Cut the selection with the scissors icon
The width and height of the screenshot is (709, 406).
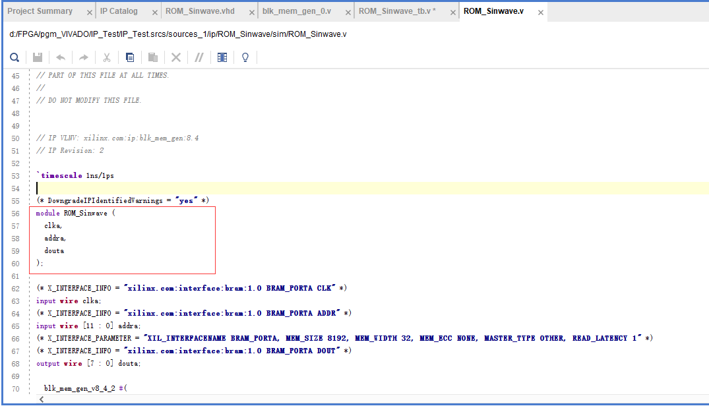point(107,57)
